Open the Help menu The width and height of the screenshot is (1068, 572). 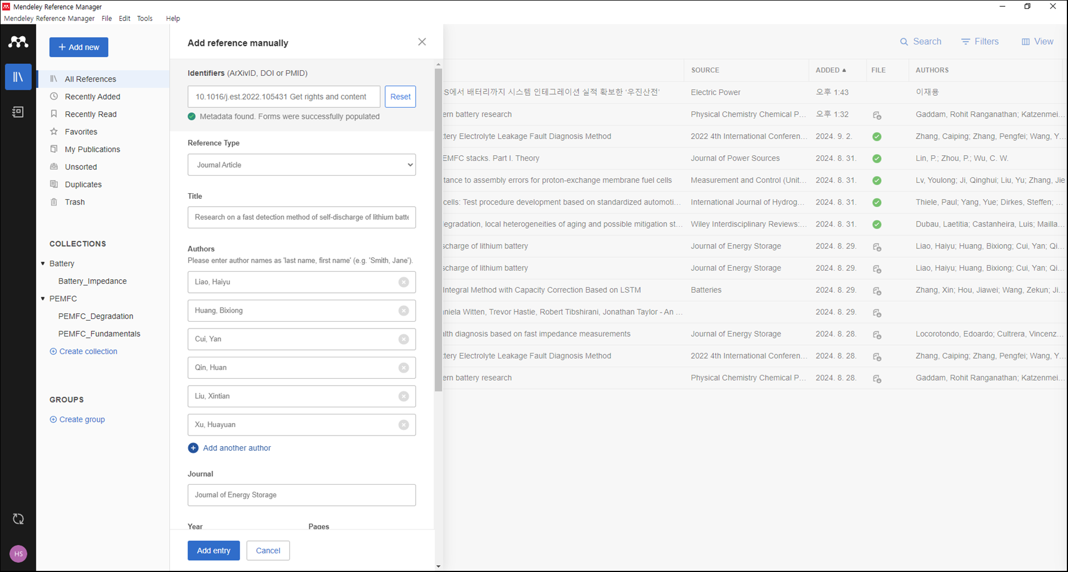click(x=173, y=18)
